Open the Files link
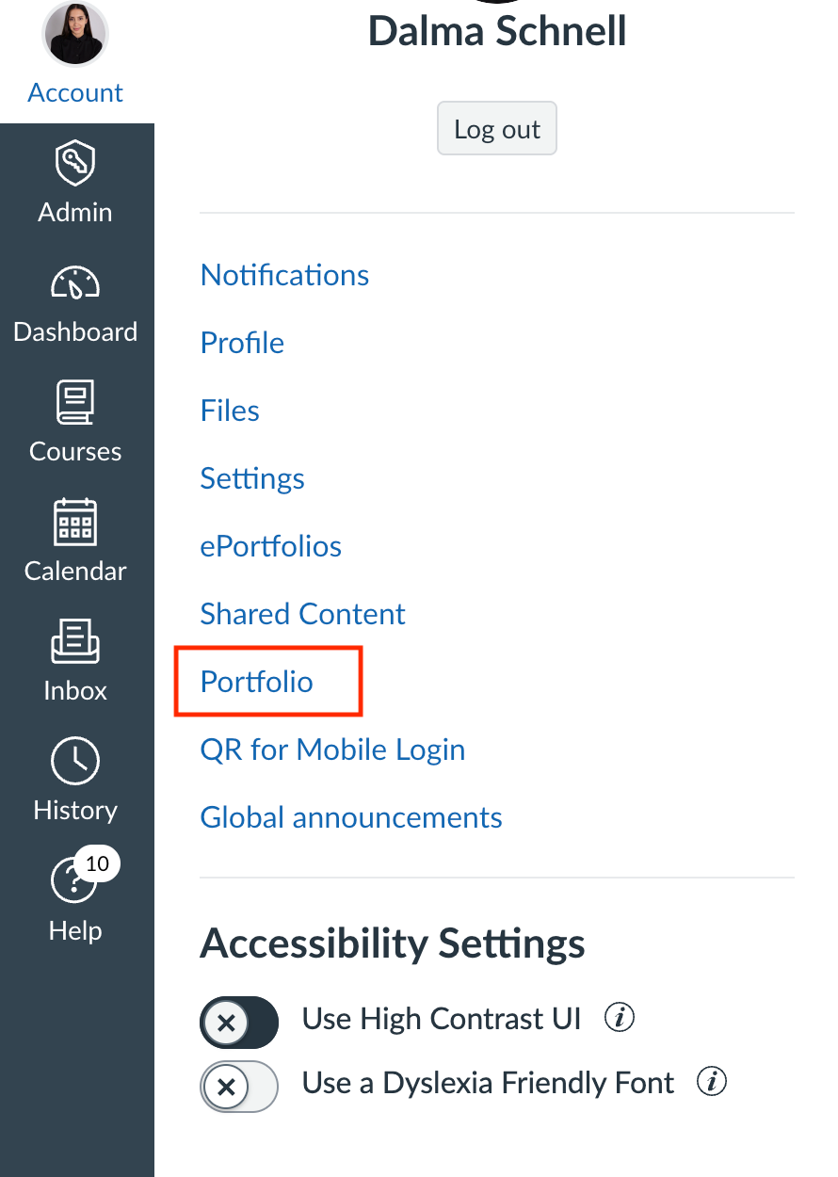Viewport: 838px width, 1177px height. (230, 411)
